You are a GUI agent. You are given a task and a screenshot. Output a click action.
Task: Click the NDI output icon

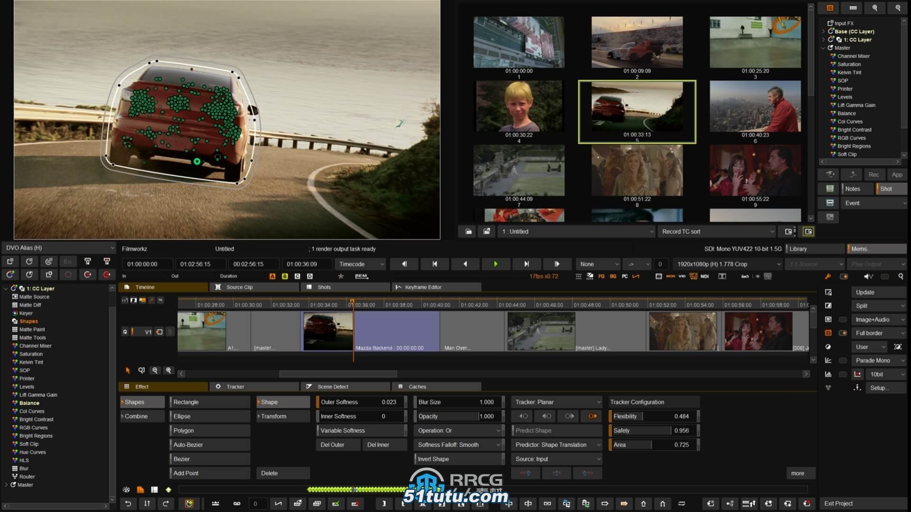(705, 276)
